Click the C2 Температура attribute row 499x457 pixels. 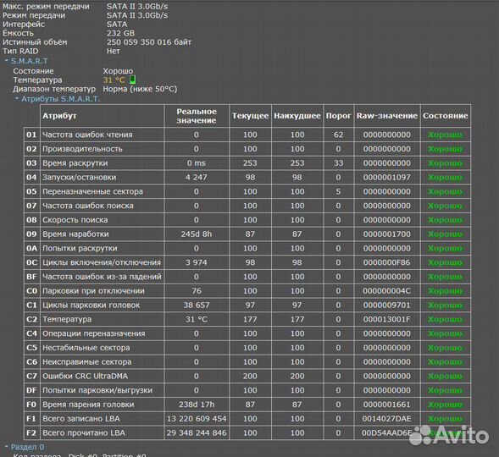coord(247,319)
